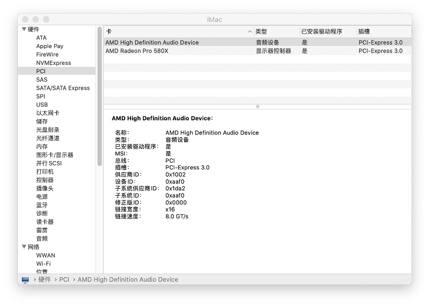This screenshot has width=430, height=307.
Task: Open the Wi-Fi network section
Action: point(43,264)
